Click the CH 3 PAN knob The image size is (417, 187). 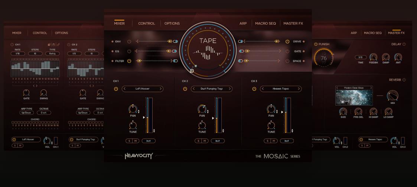point(271,109)
